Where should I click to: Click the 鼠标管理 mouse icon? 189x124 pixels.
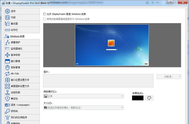(7, 67)
